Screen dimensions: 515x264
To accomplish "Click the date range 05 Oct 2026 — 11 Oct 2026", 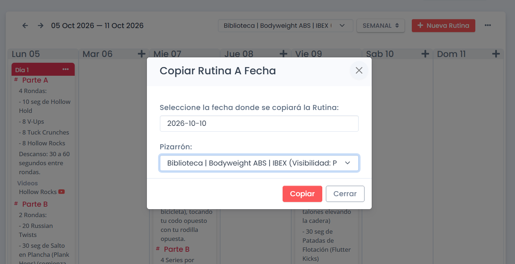I will [97, 26].
